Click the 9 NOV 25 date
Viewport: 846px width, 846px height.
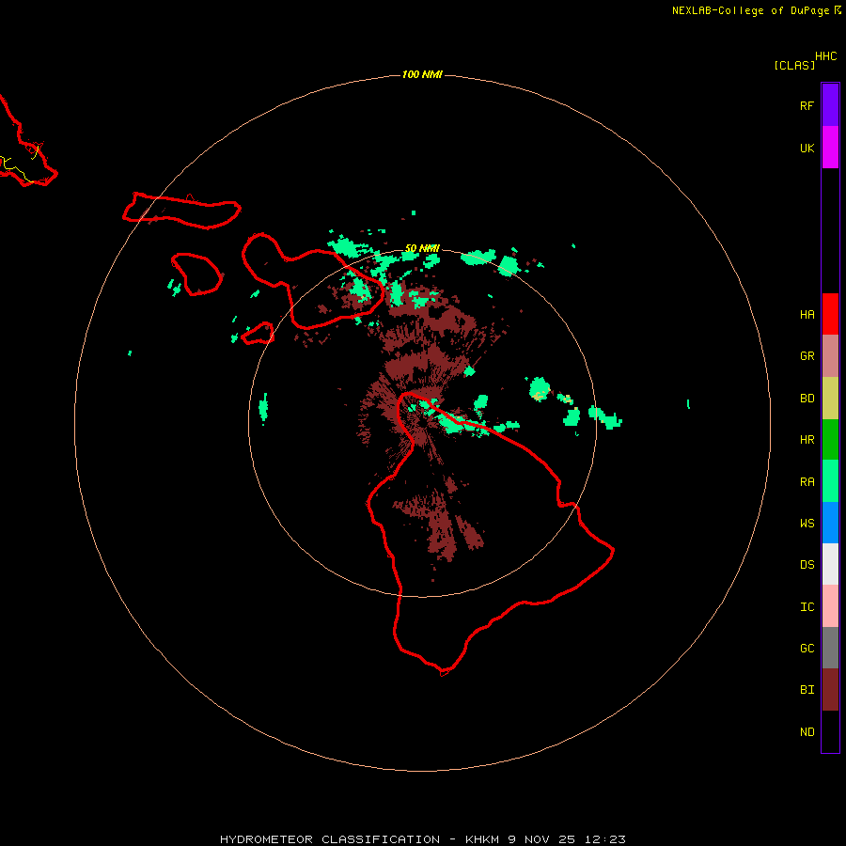tap(541, 839)
